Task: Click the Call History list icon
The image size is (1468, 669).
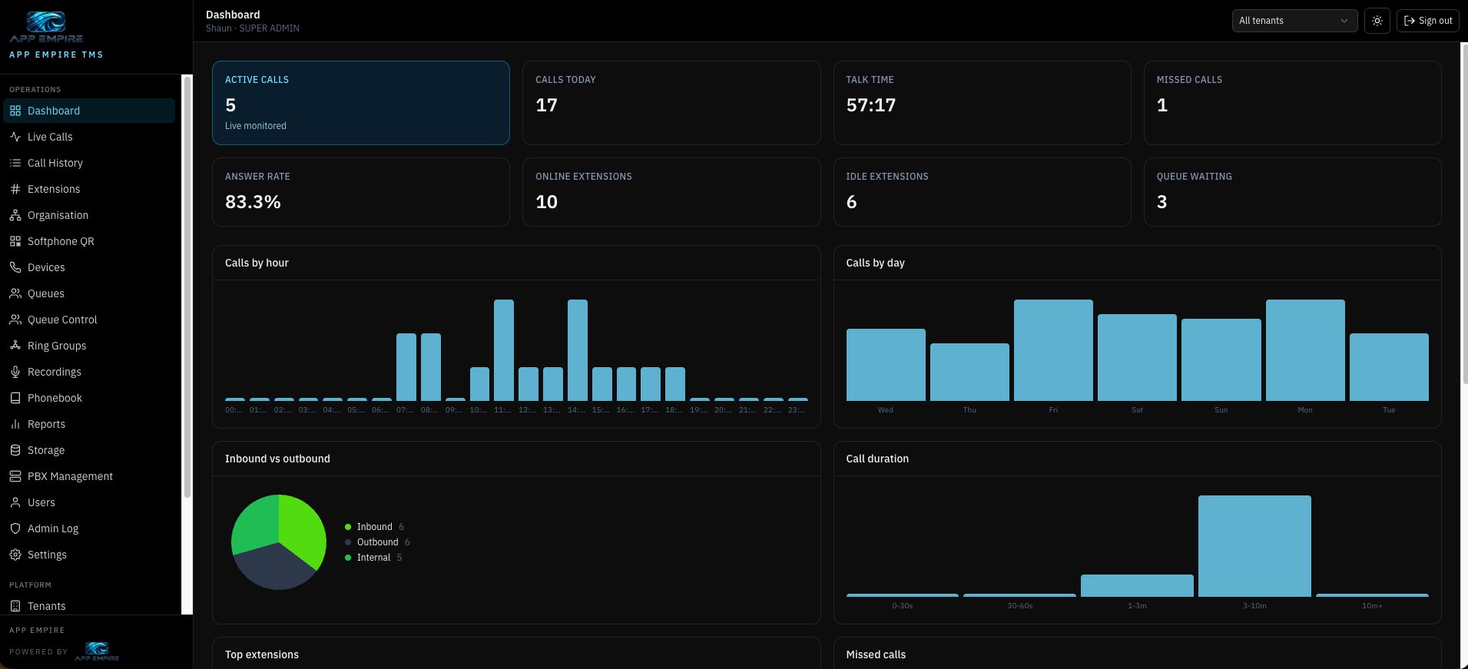Action: (x=15, y=163)
